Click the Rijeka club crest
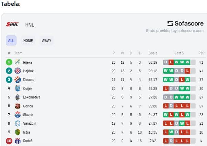Image resolution: width=207 pixels, height=146 pixels. tap(18, 62)
